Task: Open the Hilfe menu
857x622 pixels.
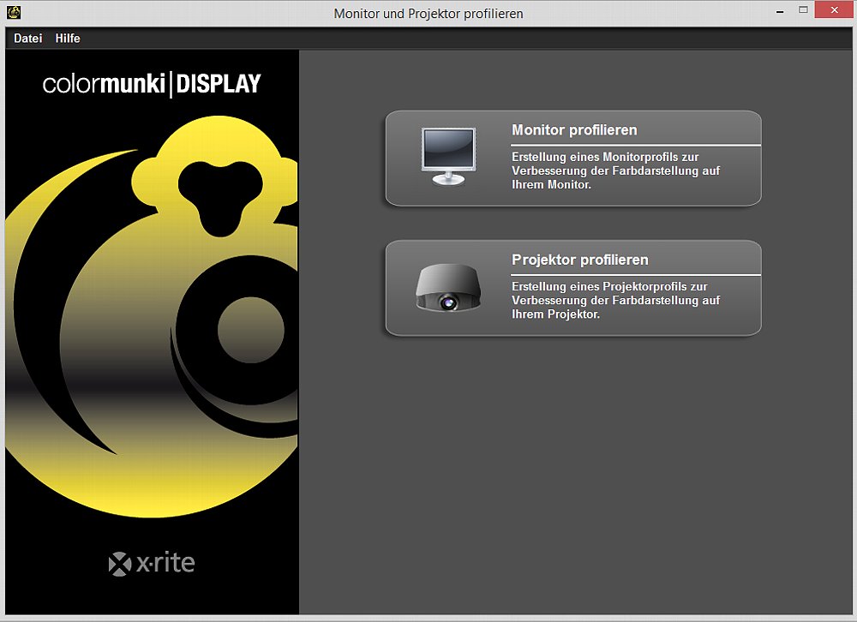Action: 68,39
